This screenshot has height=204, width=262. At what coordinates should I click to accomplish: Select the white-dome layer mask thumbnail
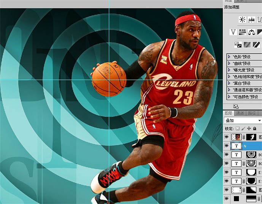[251, 172]
